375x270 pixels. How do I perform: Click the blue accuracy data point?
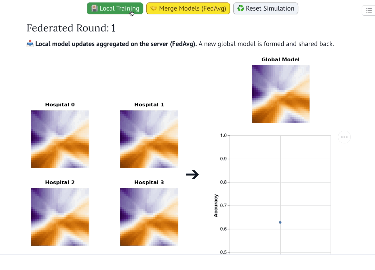click(280, 222)
